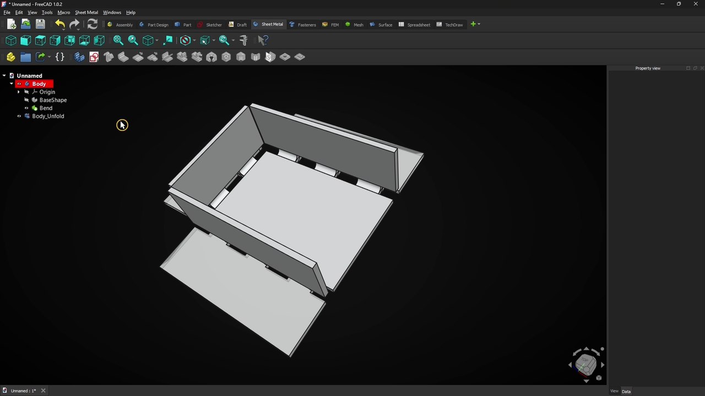Open the View tab in Property view
705x396 pixels.
point(614,391)
